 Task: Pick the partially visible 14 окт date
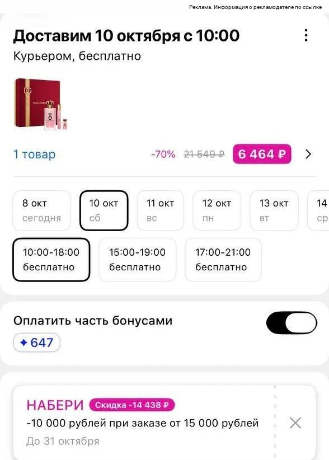(x=318, y=210)
